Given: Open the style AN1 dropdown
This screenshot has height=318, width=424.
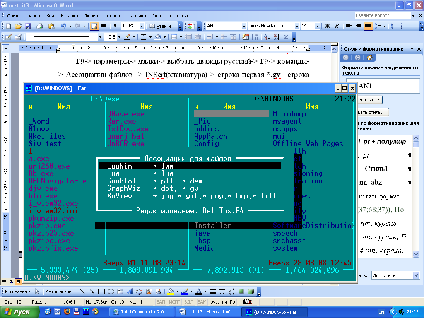Looking at the screenshot, I should click(243, 26).
